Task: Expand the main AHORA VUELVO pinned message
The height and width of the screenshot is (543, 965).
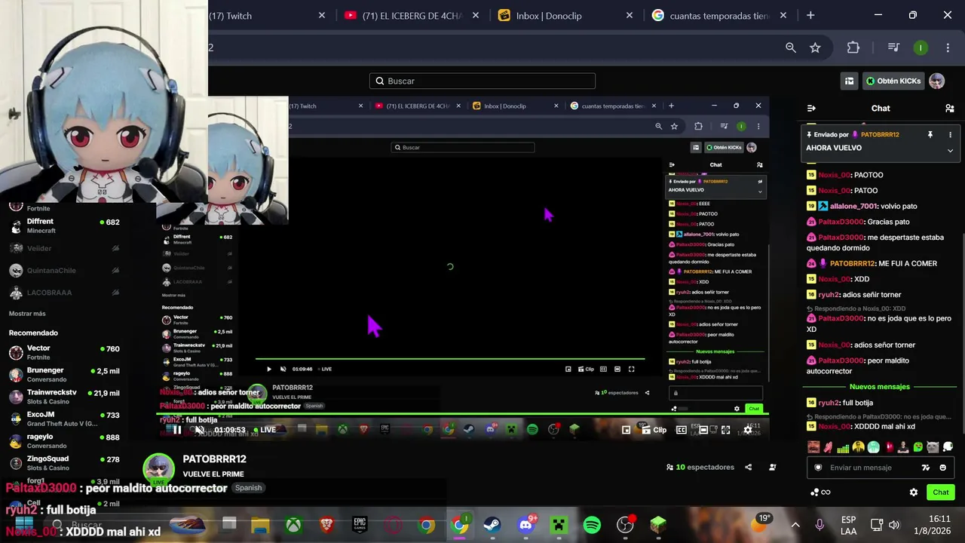Action: pyautogui.click(x=950, y=151)
